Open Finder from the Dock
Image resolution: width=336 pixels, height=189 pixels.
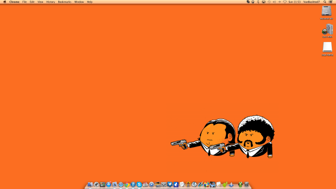click(x=90, y=184)
